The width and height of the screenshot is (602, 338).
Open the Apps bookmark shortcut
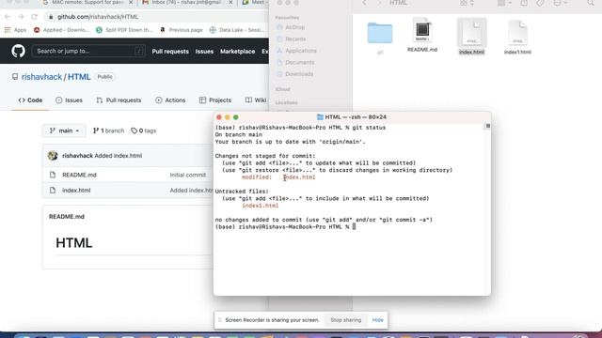pos(15,30)
